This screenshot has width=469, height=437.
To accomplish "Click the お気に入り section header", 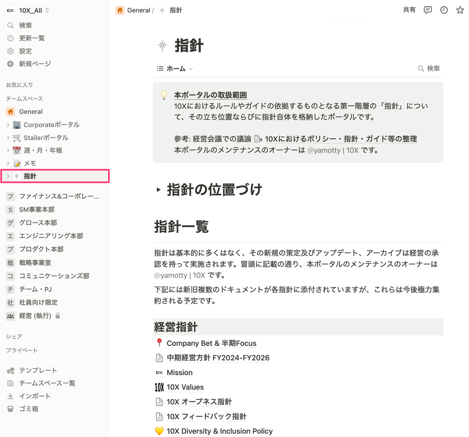I will click(20, 85).
